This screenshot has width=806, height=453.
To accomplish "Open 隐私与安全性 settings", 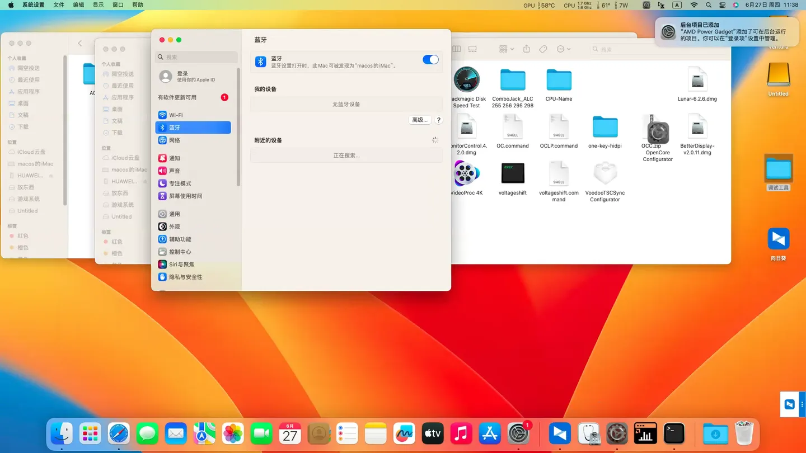I will 185,277.
